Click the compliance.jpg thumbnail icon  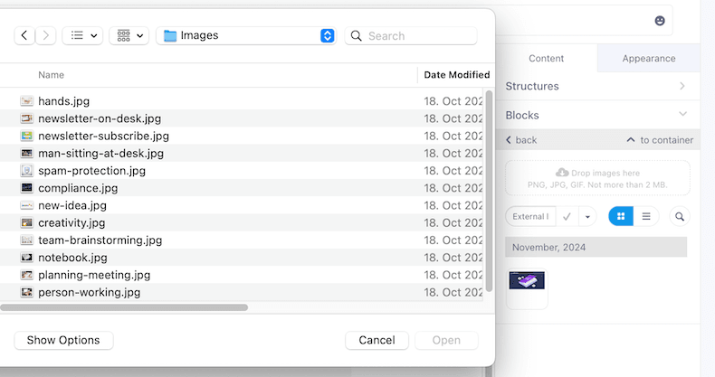pos(27,188)
